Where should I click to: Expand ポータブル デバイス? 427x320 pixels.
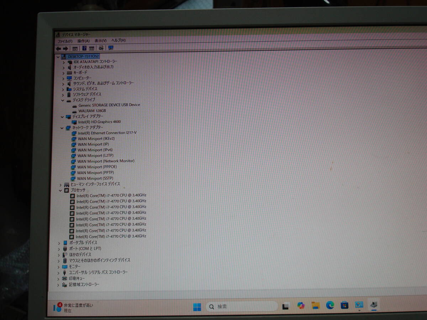tap(59, 243)
